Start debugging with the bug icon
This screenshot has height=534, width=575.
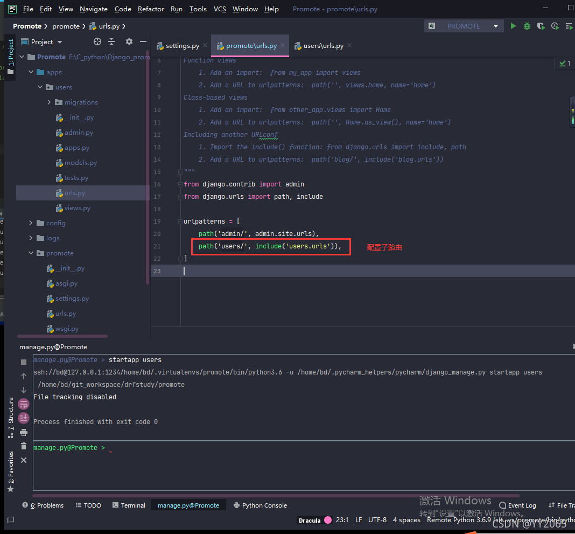click(527, 26)
